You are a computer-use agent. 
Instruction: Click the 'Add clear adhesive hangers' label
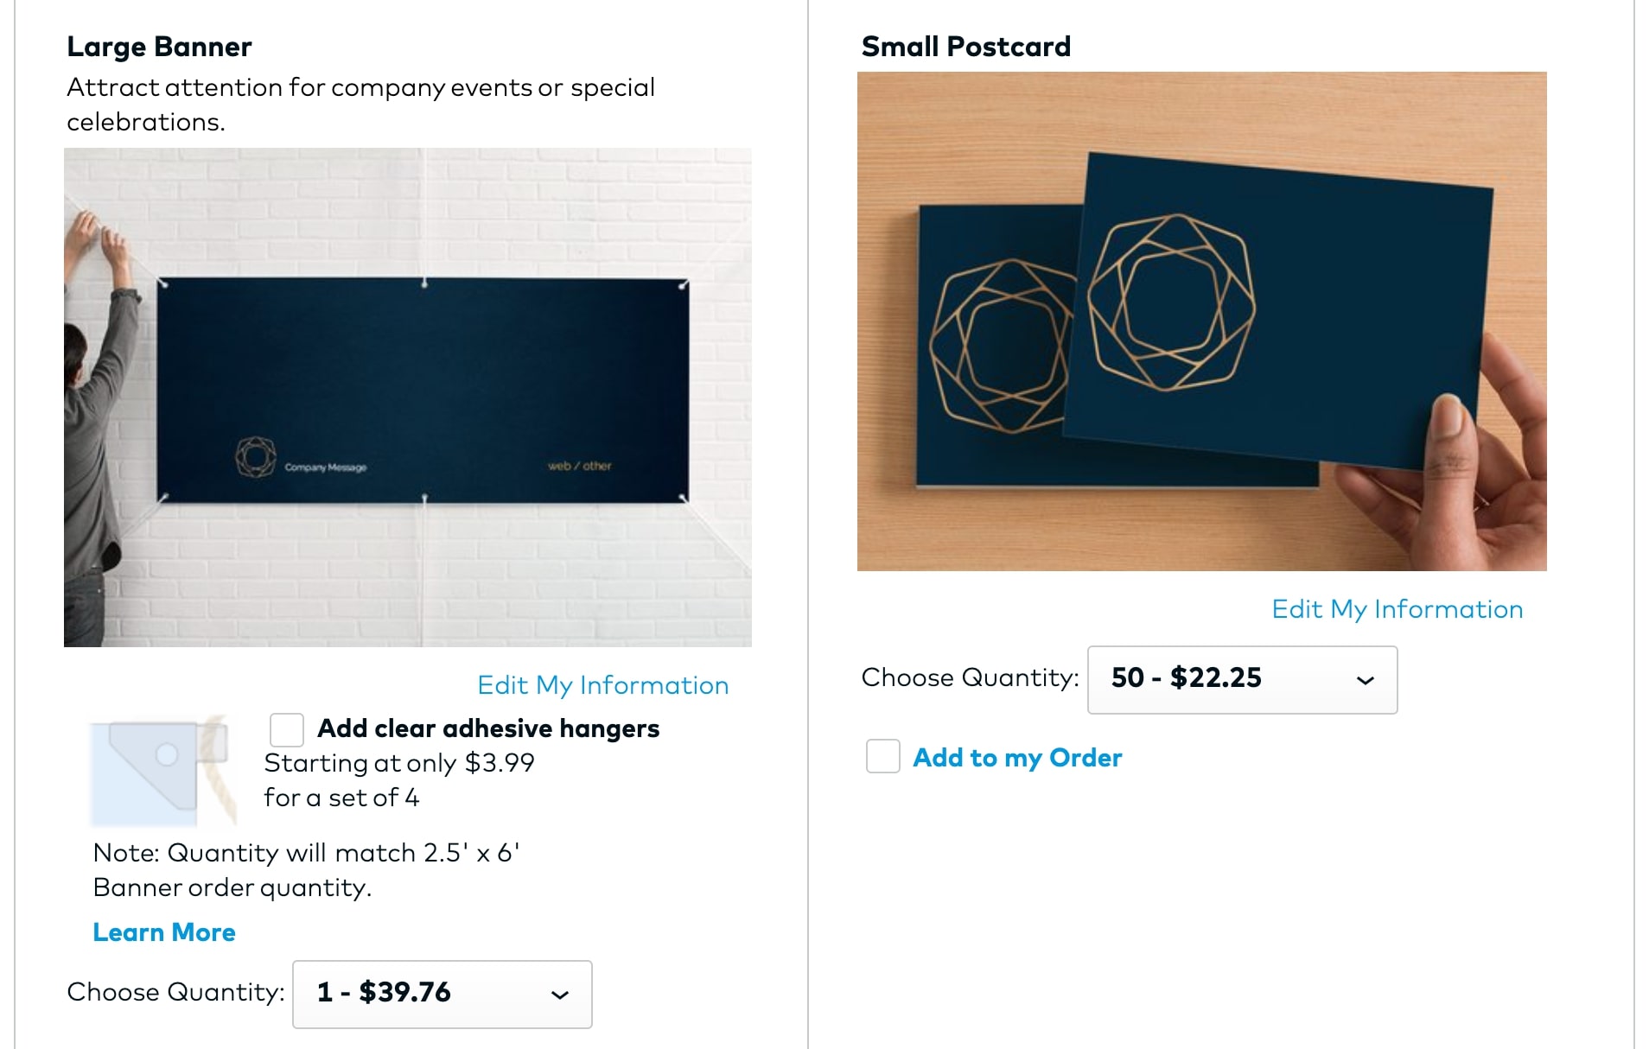coord(488,728)
